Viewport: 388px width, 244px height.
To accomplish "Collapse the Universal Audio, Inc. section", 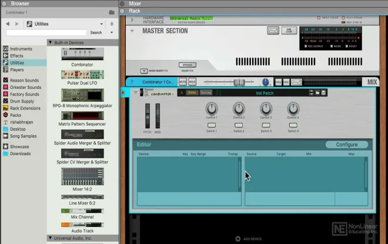I will 50,238.
